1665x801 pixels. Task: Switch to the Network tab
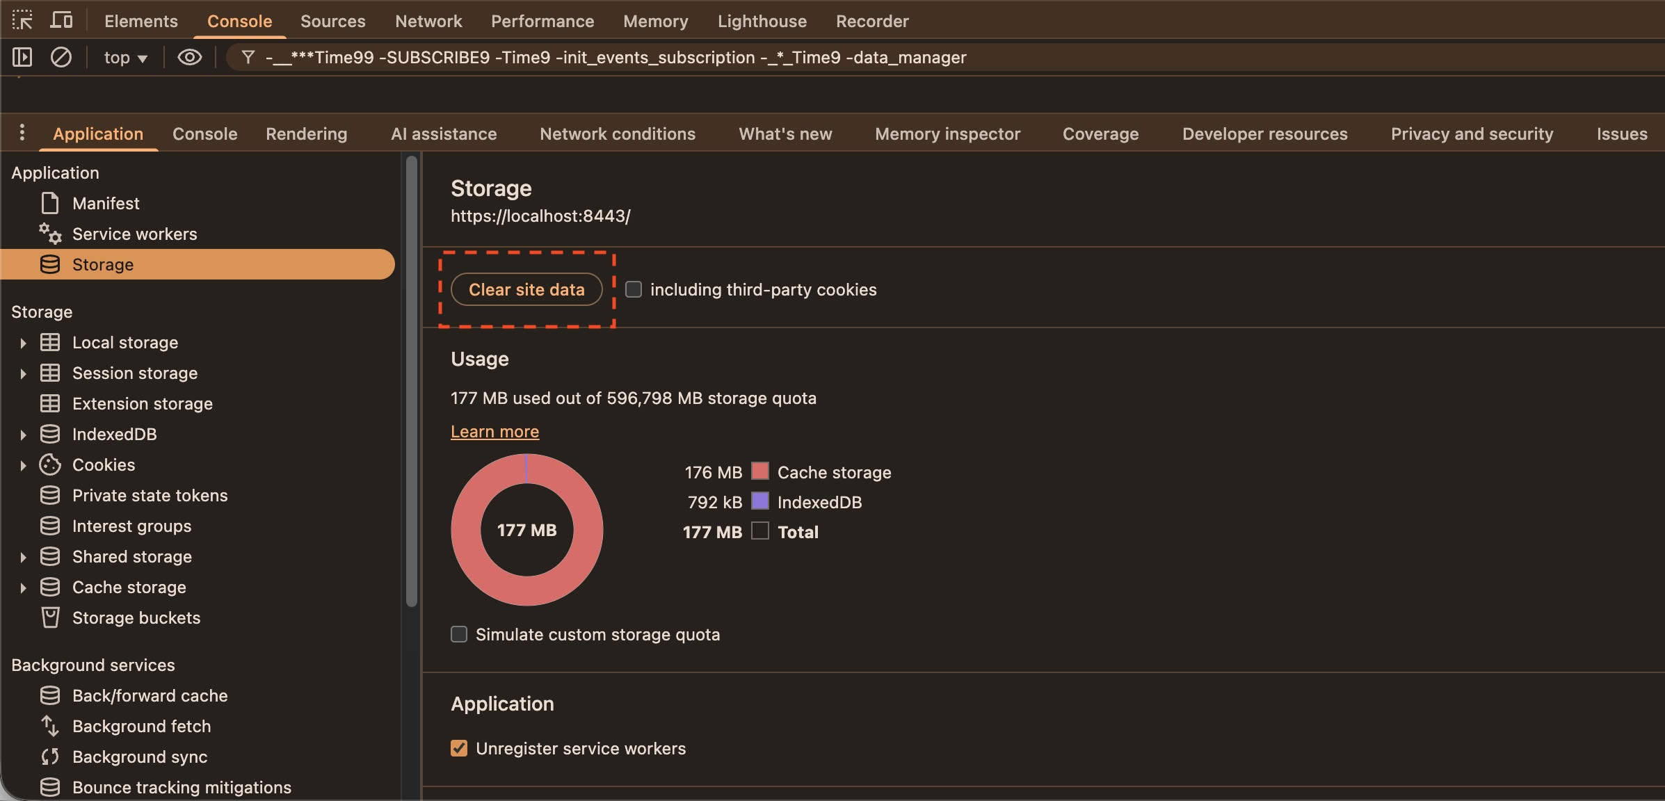pos(428,21)
